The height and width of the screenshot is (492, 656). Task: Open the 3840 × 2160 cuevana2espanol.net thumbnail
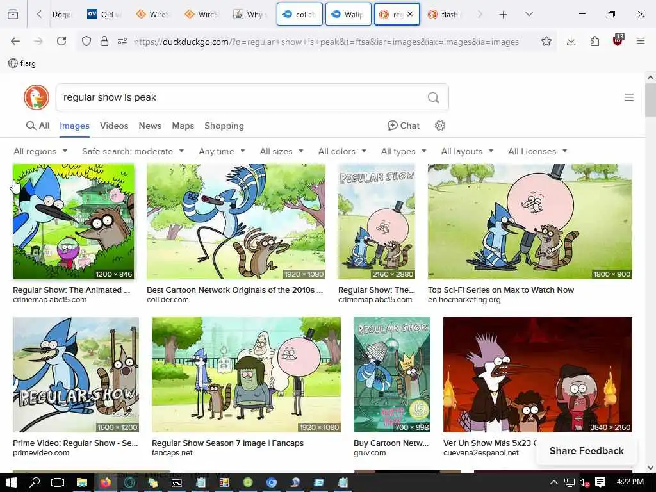(537, 374)
